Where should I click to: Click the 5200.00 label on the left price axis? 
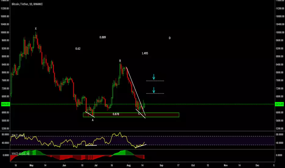[x=5, y=128]
